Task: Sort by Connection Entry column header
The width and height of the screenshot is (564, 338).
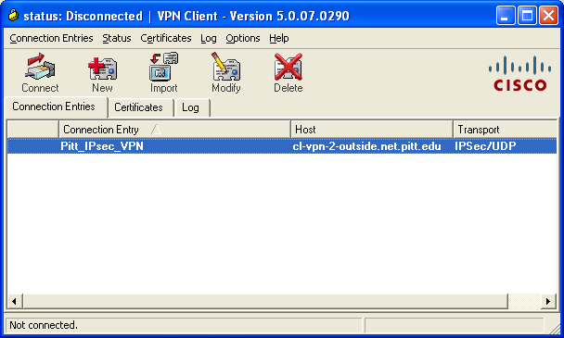Action: (174, 130)
